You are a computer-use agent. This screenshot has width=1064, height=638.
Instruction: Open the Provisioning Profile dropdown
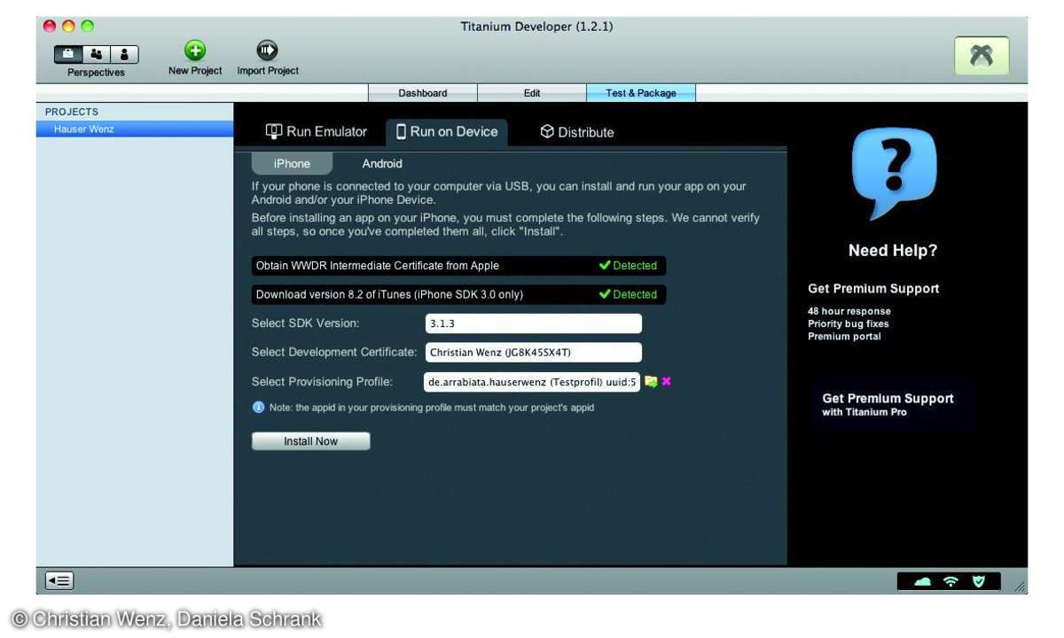pyautogui.click(x=533, y=383)
